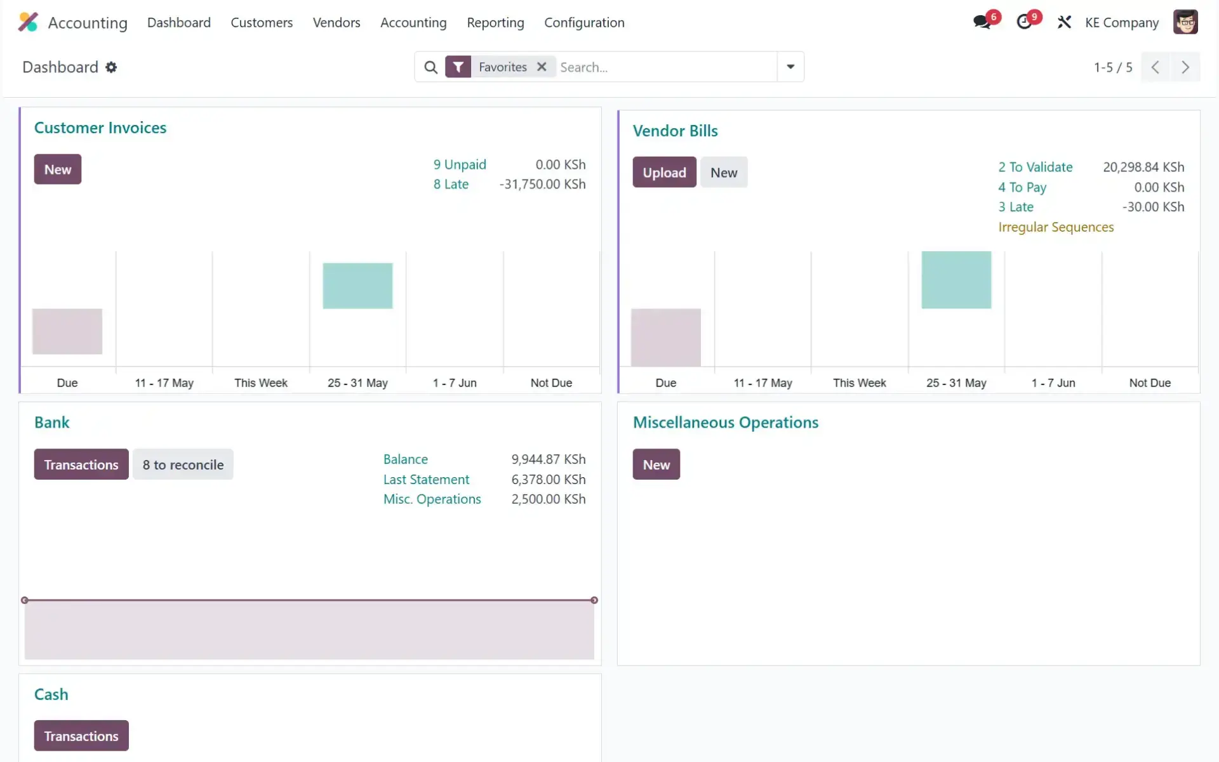Click Upload in Vendor Bills
1219x762 pixels.
pyautogui.click(x=664, y=173)
